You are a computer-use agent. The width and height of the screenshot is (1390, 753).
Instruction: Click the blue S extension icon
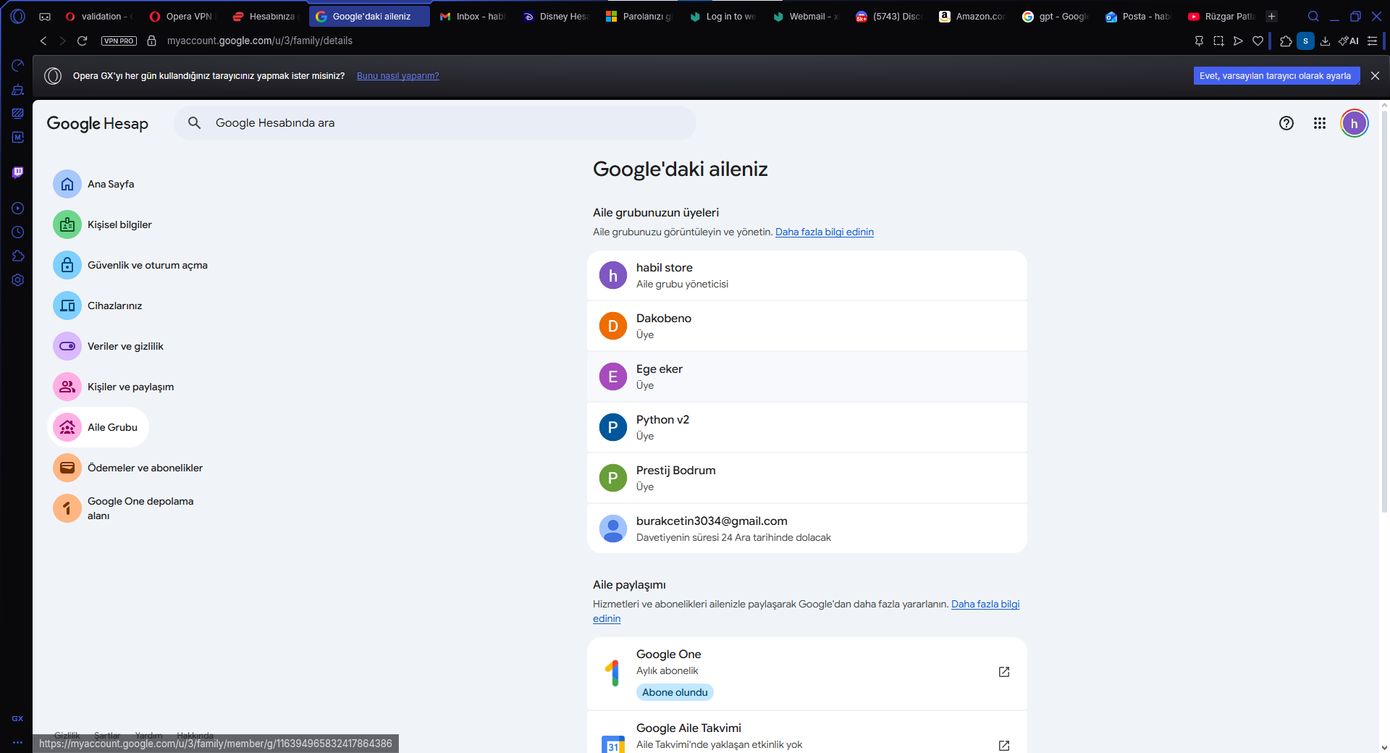coord(1305,41)
